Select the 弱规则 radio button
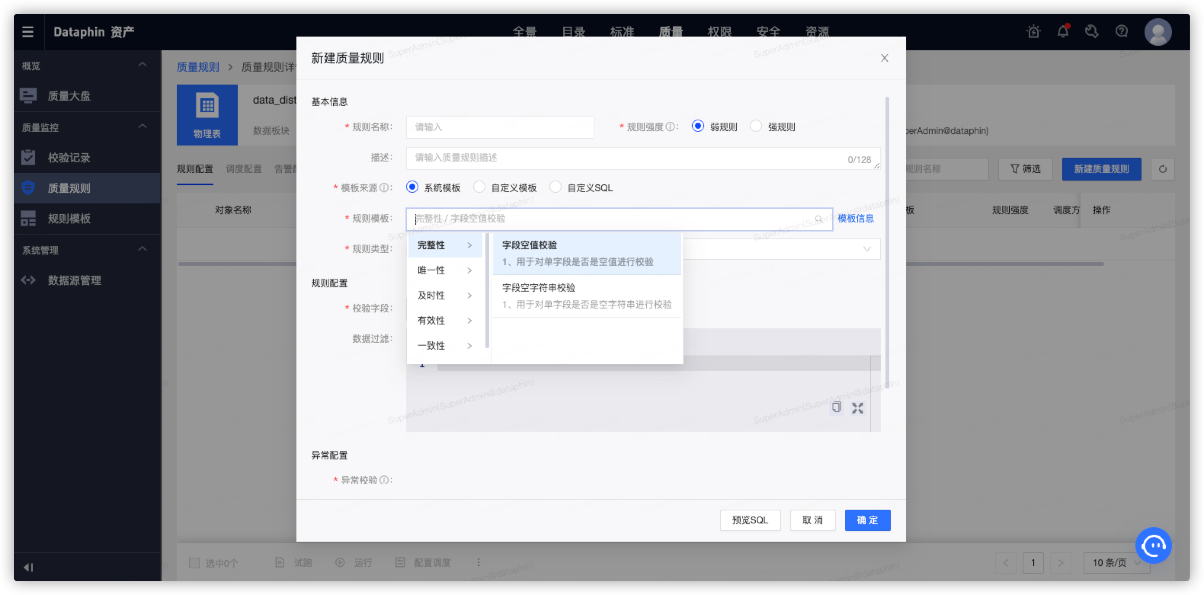Viewport: 1204px width, 595px height. [x=698, y=126]
